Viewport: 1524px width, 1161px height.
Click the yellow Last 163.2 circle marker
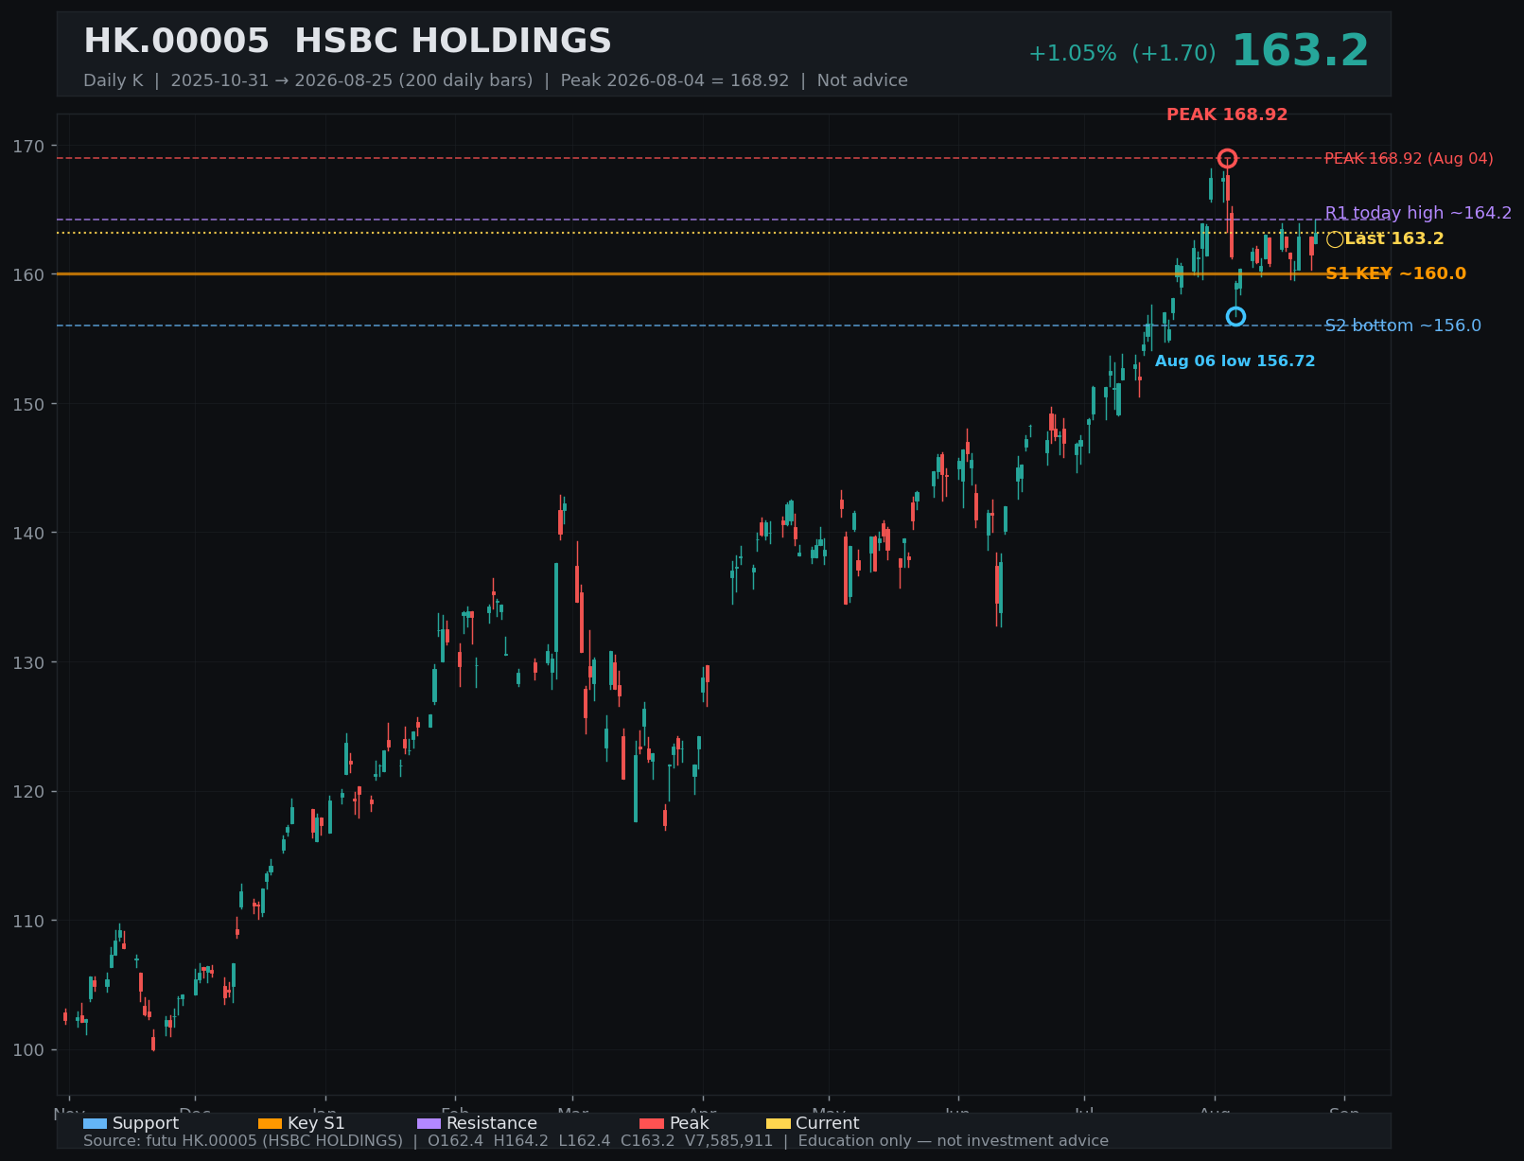1335,239
